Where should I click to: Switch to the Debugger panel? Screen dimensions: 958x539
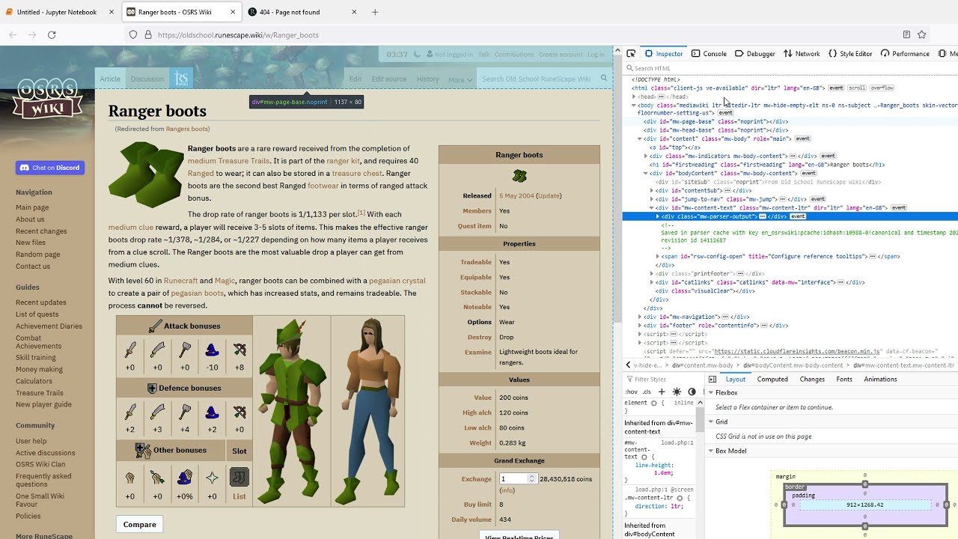click(755, 54)
